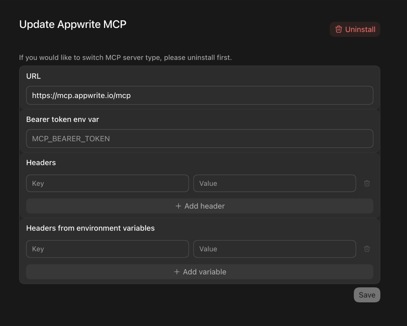Viewport: 407px width, 326px height.
Task: Click the trash icon inside Uninstall
Action: point(339,29)
